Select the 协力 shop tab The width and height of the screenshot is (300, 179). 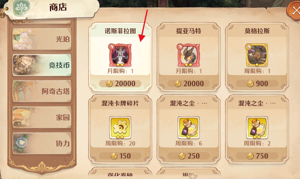[x=42, y=143]
